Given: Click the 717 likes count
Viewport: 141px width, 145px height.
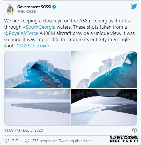Looking at the screenshot, I should click(15, 141).
